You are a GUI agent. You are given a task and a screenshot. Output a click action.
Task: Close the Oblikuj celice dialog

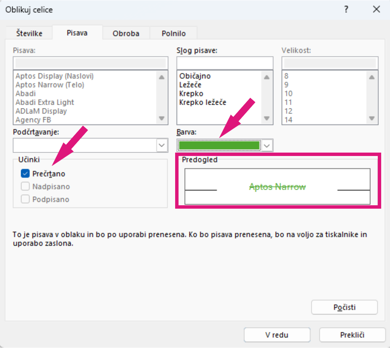click(376, 10)
